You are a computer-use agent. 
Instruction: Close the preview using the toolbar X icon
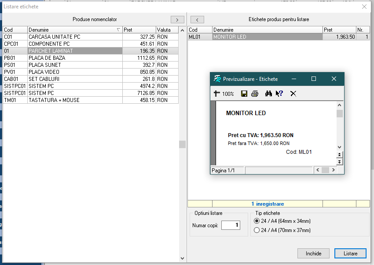point(293,94)
